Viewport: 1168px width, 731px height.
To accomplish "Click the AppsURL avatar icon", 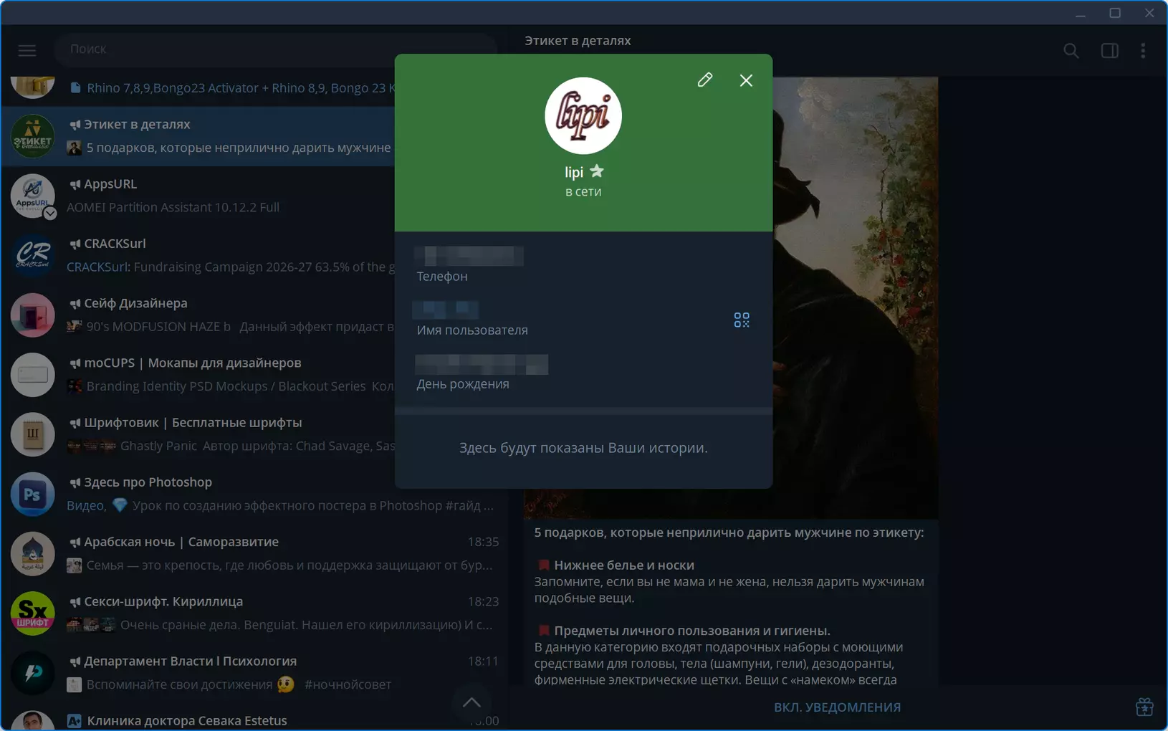I will 32,196.
